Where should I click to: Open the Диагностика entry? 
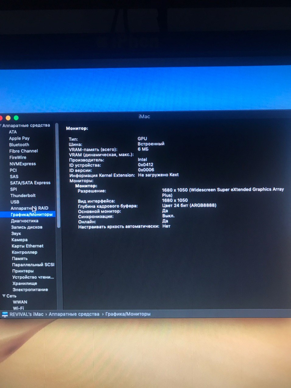25,221
